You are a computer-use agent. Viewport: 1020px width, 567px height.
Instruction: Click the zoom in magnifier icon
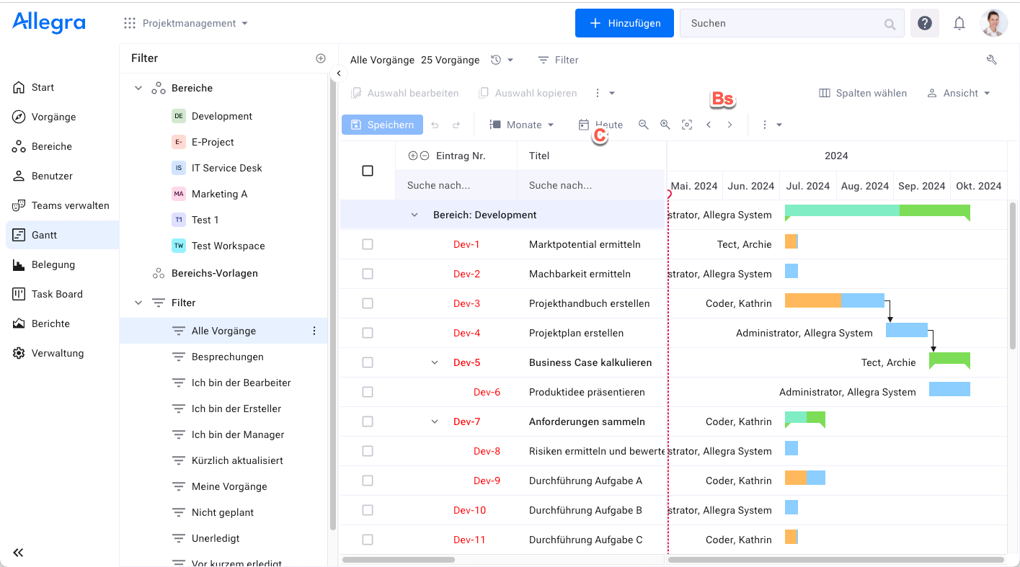[665, 125]
